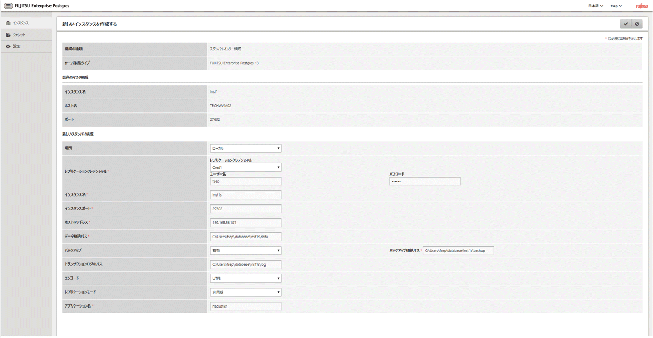
Task: Click the インスタンス名 field containing inst1s
Action: pos(246,195)
